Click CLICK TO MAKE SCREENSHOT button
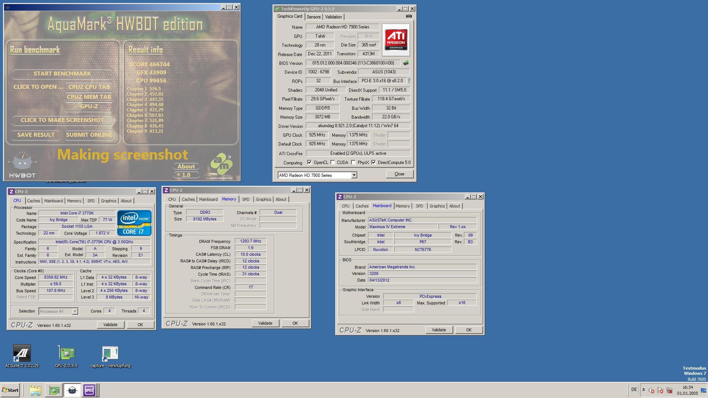 62,120
